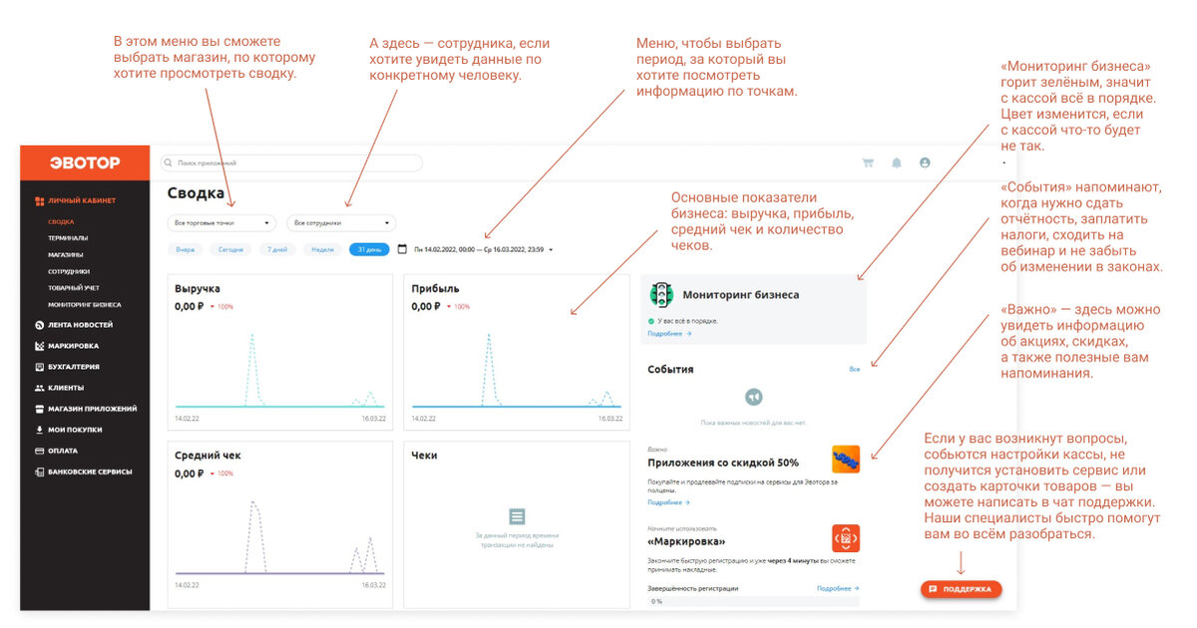The width and height of the screenshot is (1197, 628).
Task: Click the Средний чек chart
Action: click(282, 536)
